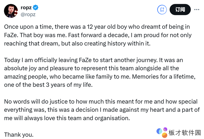Viewport: 204px width, 139px height.
Task: Open the ropz display name link
Action: [x=26, y=8]
